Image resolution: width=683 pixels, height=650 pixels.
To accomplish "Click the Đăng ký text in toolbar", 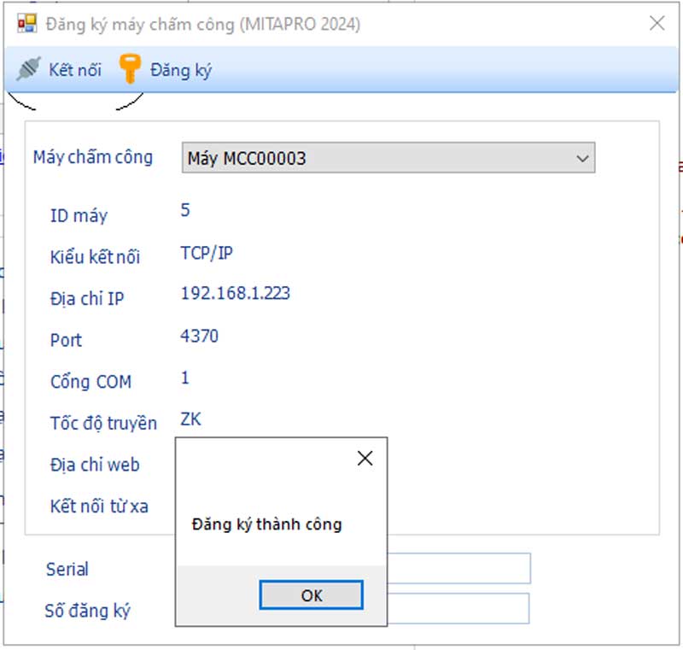I will (x=181, y=70).
